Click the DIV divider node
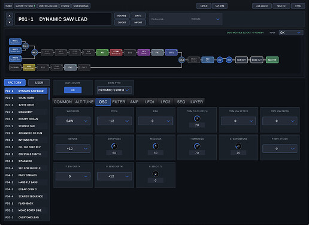 tap(220, 60)
